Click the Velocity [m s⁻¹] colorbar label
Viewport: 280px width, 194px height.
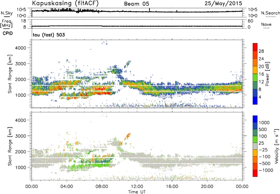click(276, 146)
